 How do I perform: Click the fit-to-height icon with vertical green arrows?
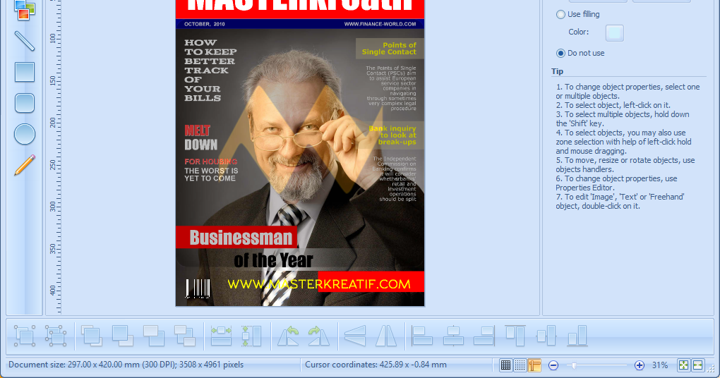pos(251,336)
